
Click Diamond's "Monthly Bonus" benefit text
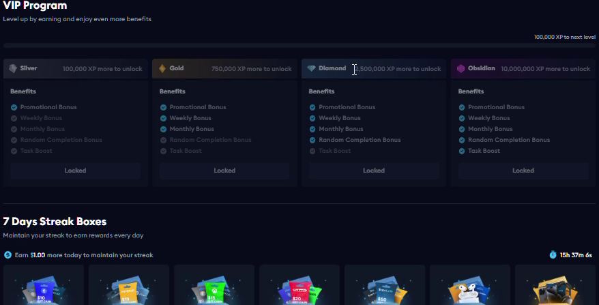tap(341, 129)
